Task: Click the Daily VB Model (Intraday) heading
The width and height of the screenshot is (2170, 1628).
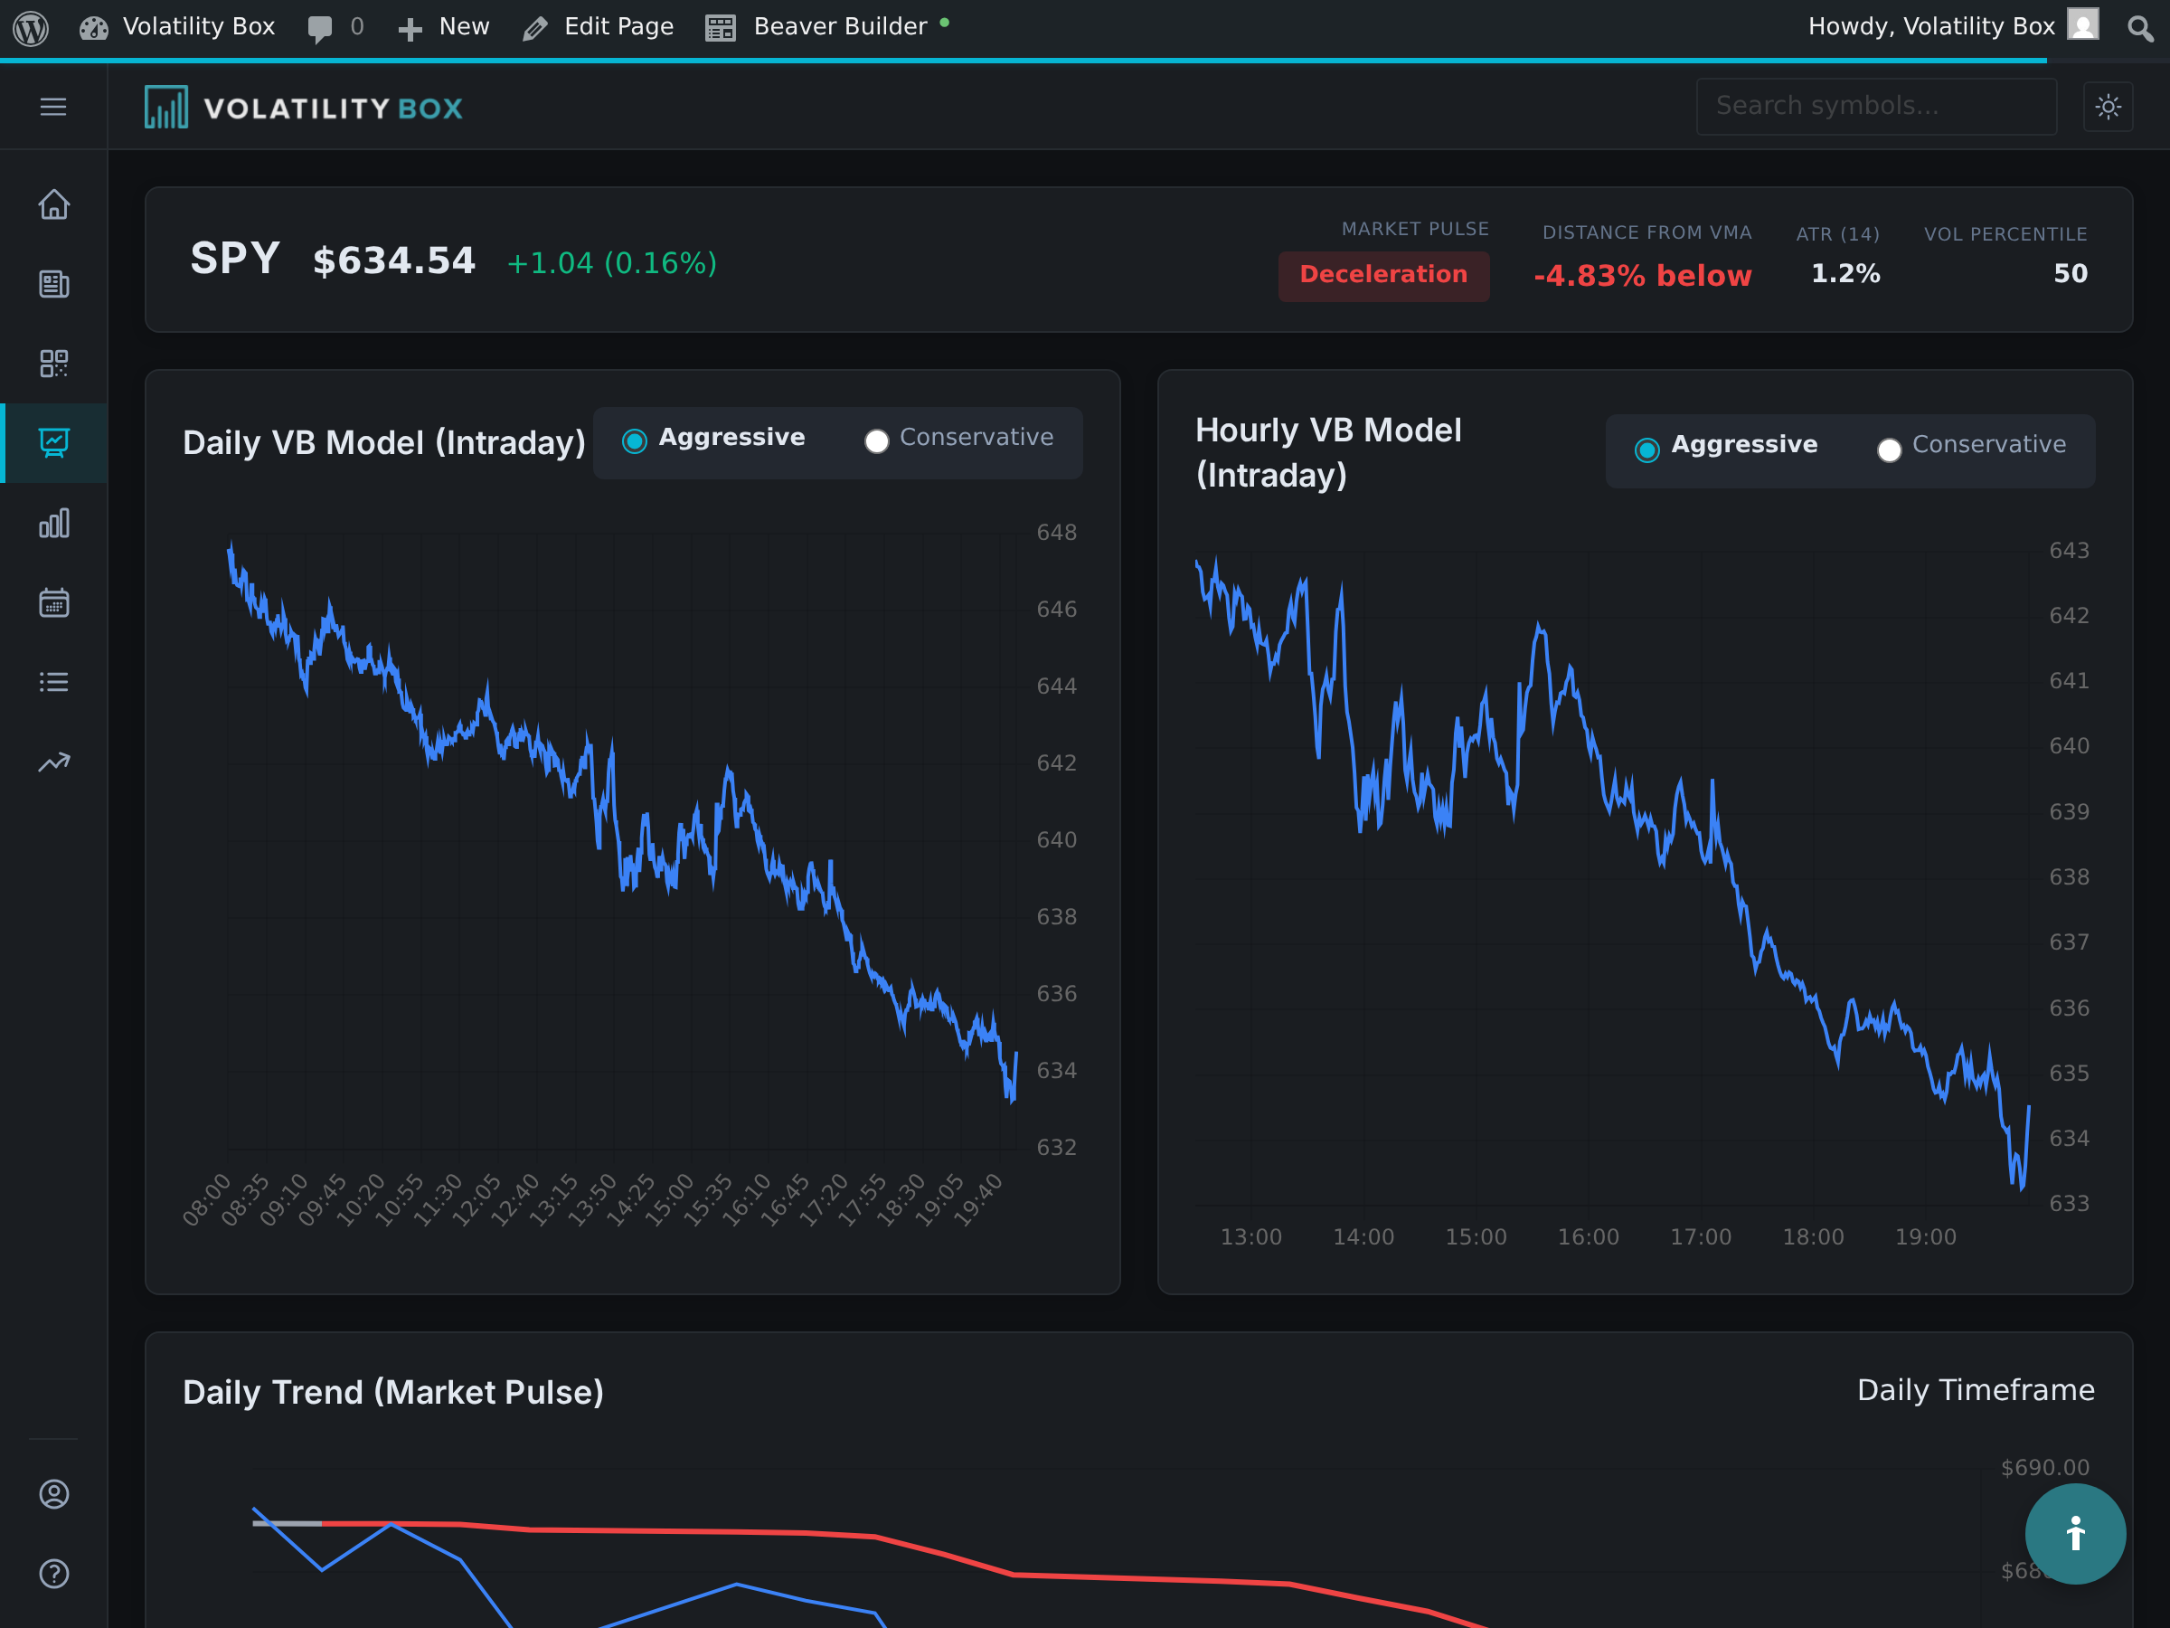Action: click(x=384, y=442)
